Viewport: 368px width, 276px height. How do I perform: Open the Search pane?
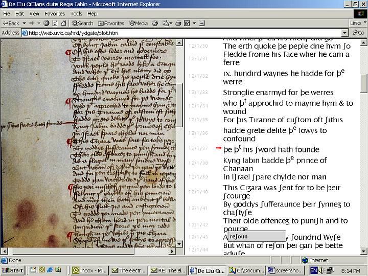click(x=82, y=23)
